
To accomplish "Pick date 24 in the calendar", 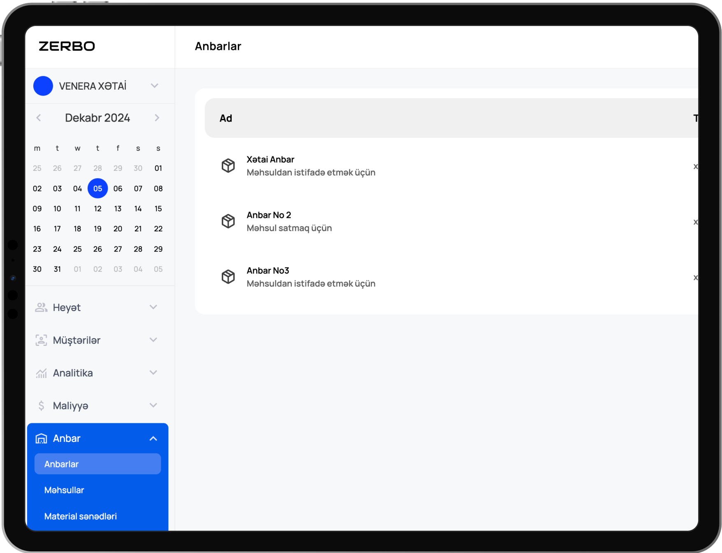I will click(57, 249).
